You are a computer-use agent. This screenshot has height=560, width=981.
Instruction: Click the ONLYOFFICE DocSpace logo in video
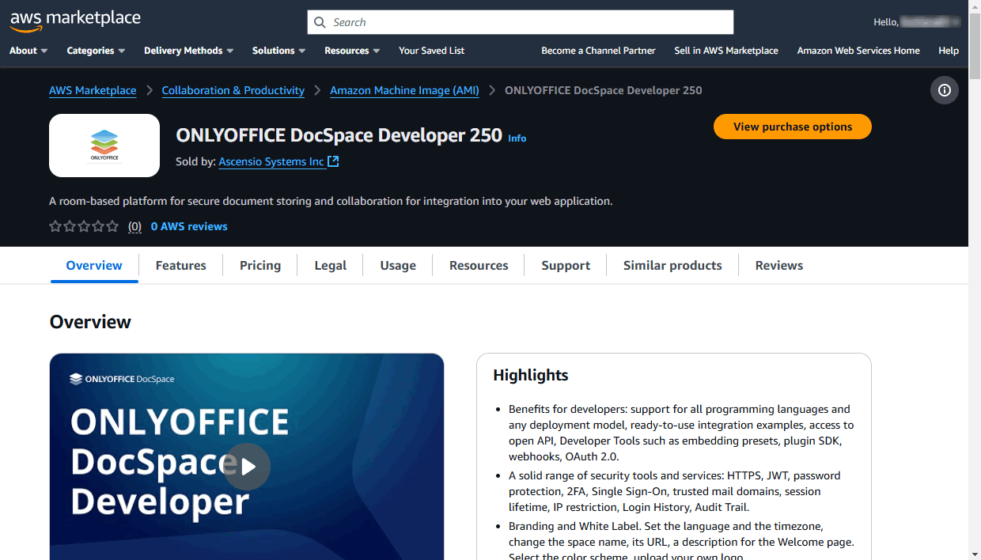click(x=123, y=379)
